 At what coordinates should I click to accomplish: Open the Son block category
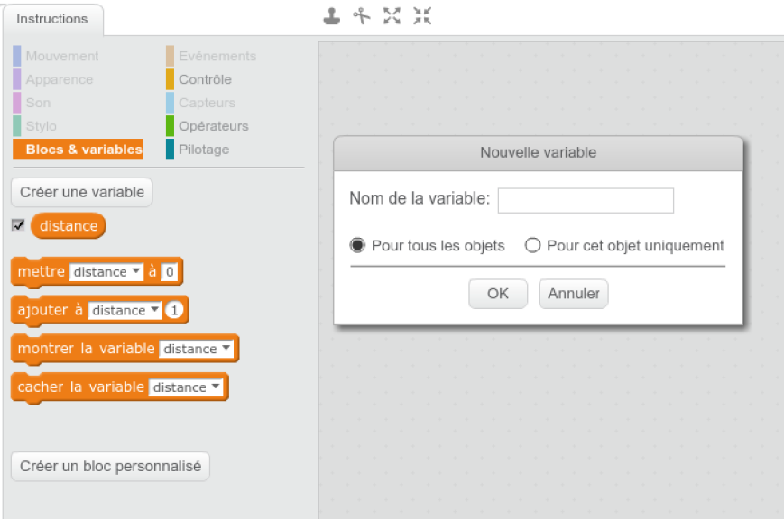coord(38,103)
